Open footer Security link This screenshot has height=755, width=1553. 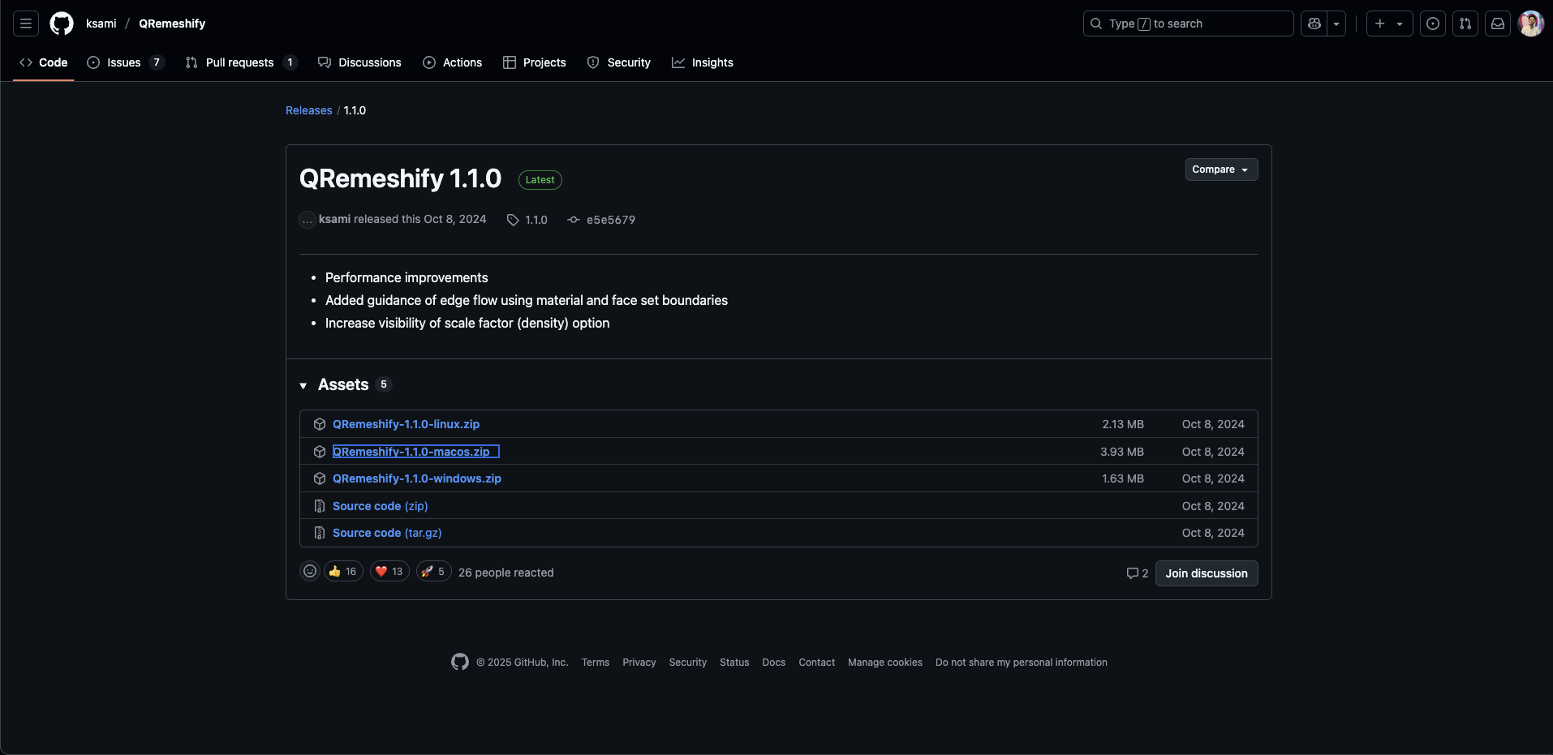click(688, 663)
